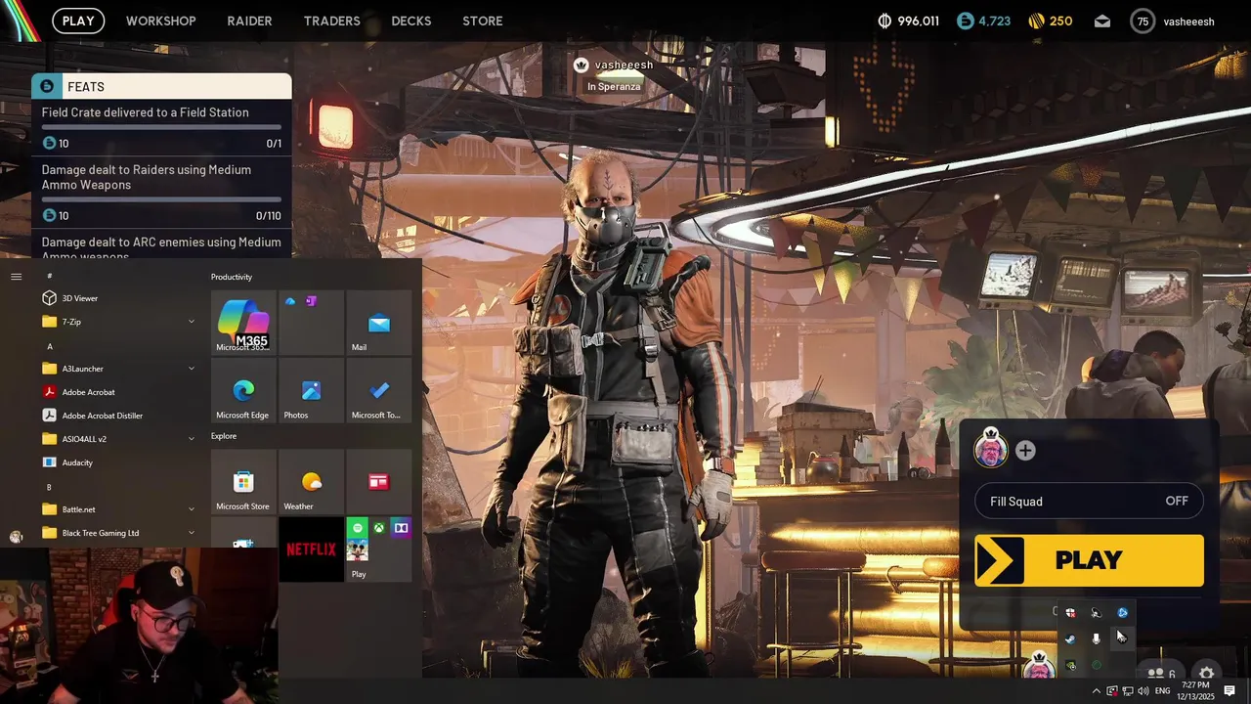1251x704 pixels.
Task: Click the 996,011 coin balance
Action: pyautogui.click(x=908, y=21)
